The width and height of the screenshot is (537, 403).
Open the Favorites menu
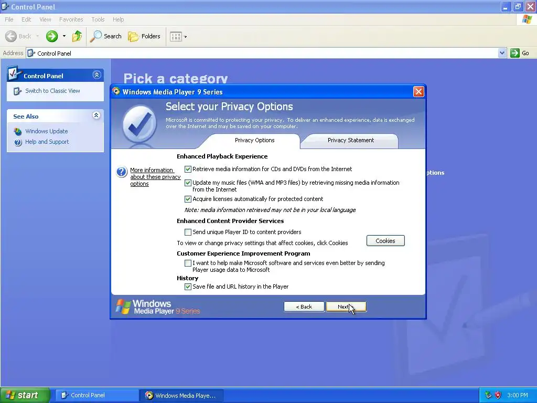71,19
